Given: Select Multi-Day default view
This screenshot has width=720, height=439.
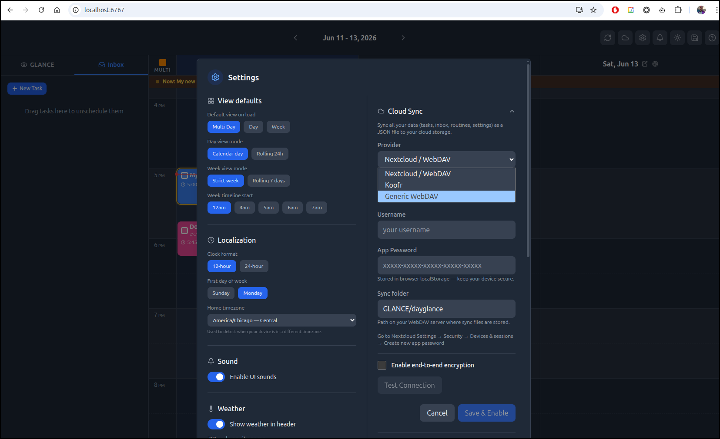Looking at the screenshot, I should point(224,127).
